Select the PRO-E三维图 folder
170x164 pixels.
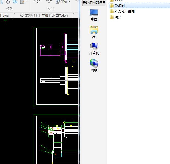click(124, 11)
